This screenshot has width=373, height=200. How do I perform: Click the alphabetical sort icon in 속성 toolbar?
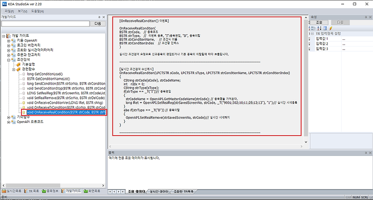[x=319, y=28]
